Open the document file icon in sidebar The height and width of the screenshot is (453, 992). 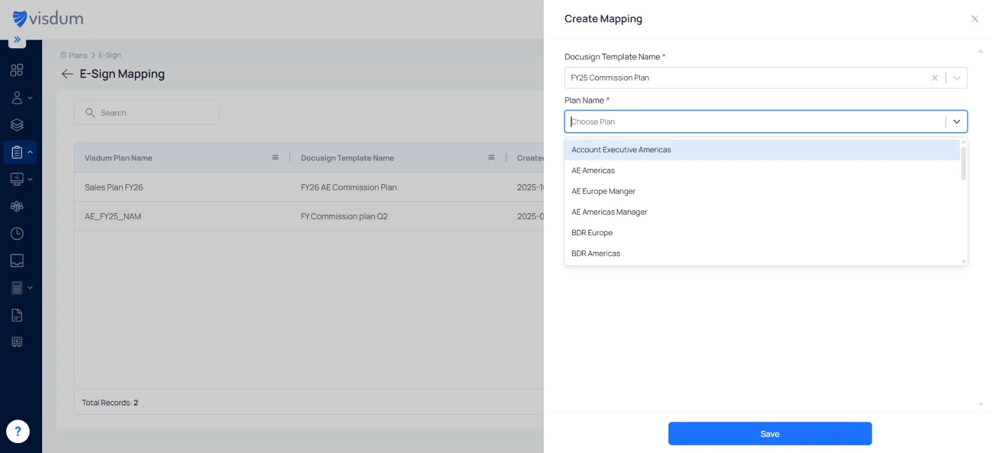tap(17, 315)
